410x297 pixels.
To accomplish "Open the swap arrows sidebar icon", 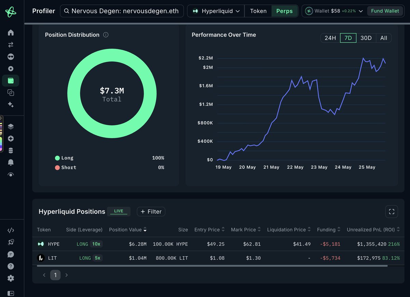I will (11, 44).
